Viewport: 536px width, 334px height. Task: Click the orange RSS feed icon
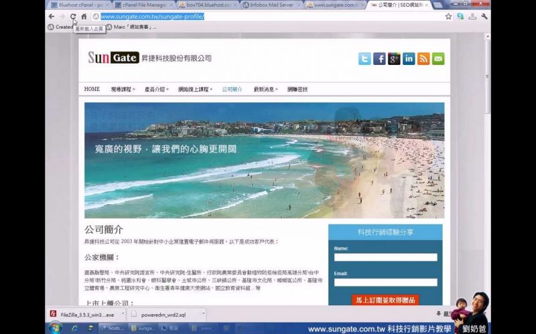click(x=423, y=59)
